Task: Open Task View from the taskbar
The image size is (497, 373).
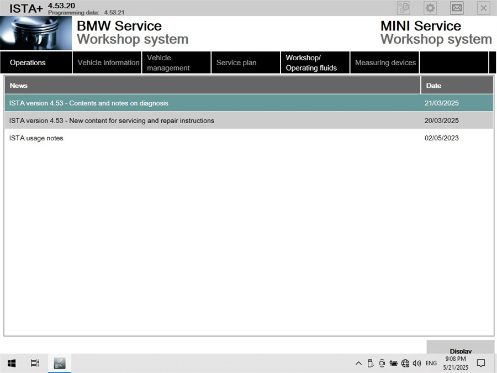Action: [x=35, y=363]
